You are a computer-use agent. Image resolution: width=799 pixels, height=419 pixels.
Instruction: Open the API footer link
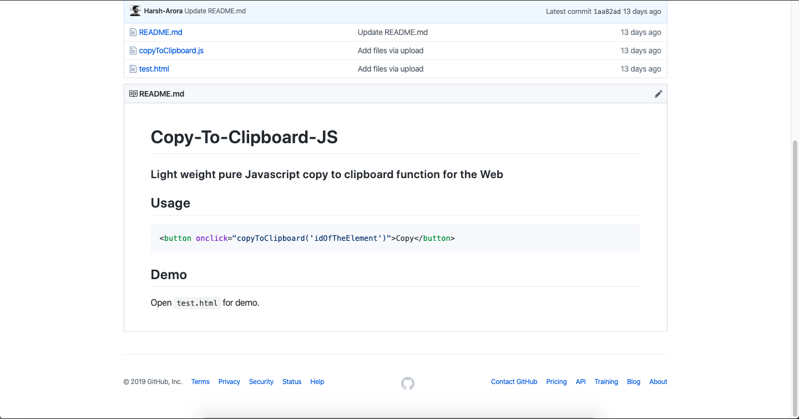tap(580, 382)
